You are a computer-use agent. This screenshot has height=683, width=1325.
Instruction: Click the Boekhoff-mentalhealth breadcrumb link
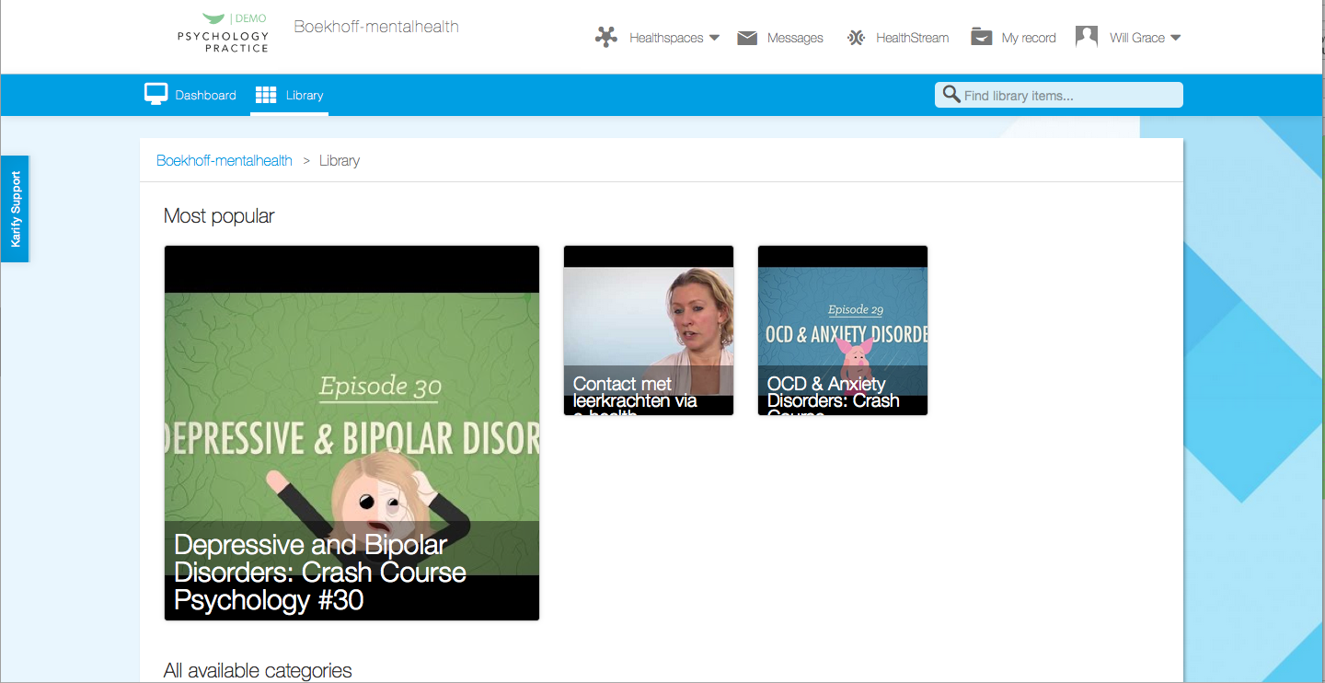click(225, 160)
